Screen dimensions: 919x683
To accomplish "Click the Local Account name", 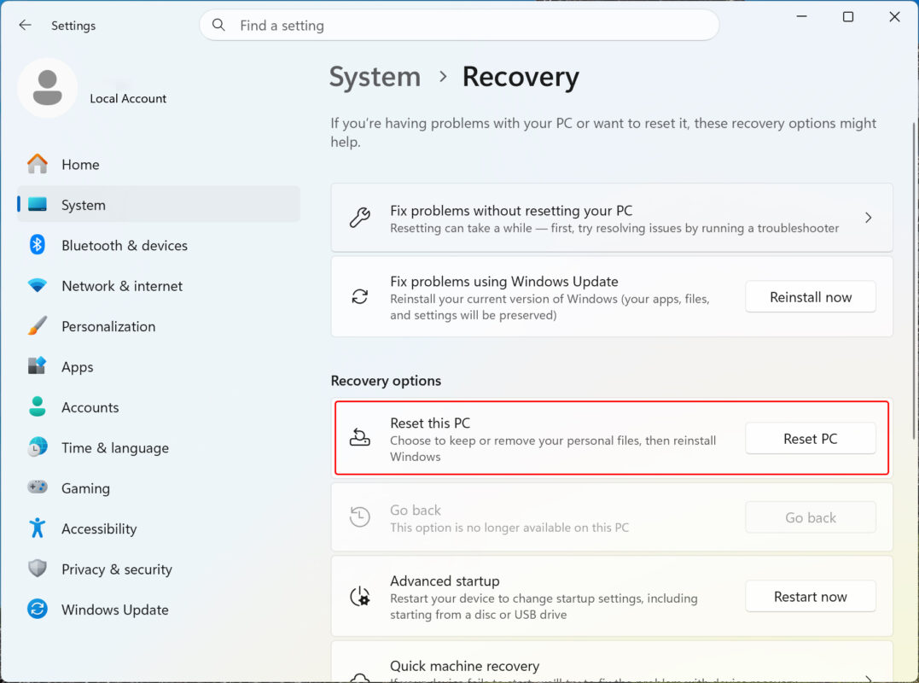I will click(x=128, y=98).
